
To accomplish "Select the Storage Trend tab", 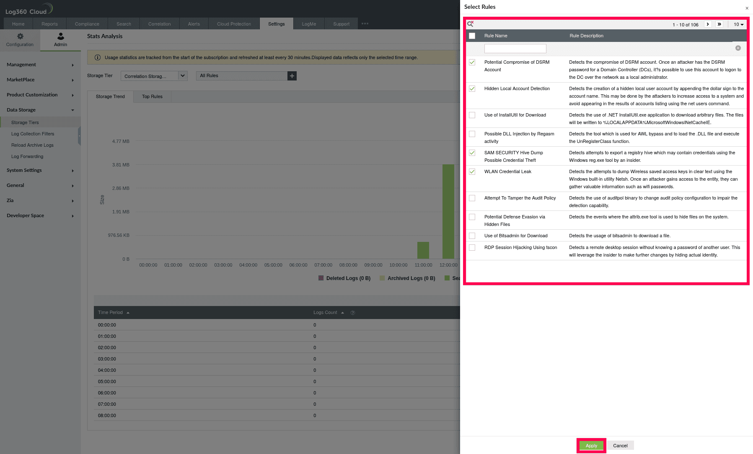I will (x=110, y=97).
